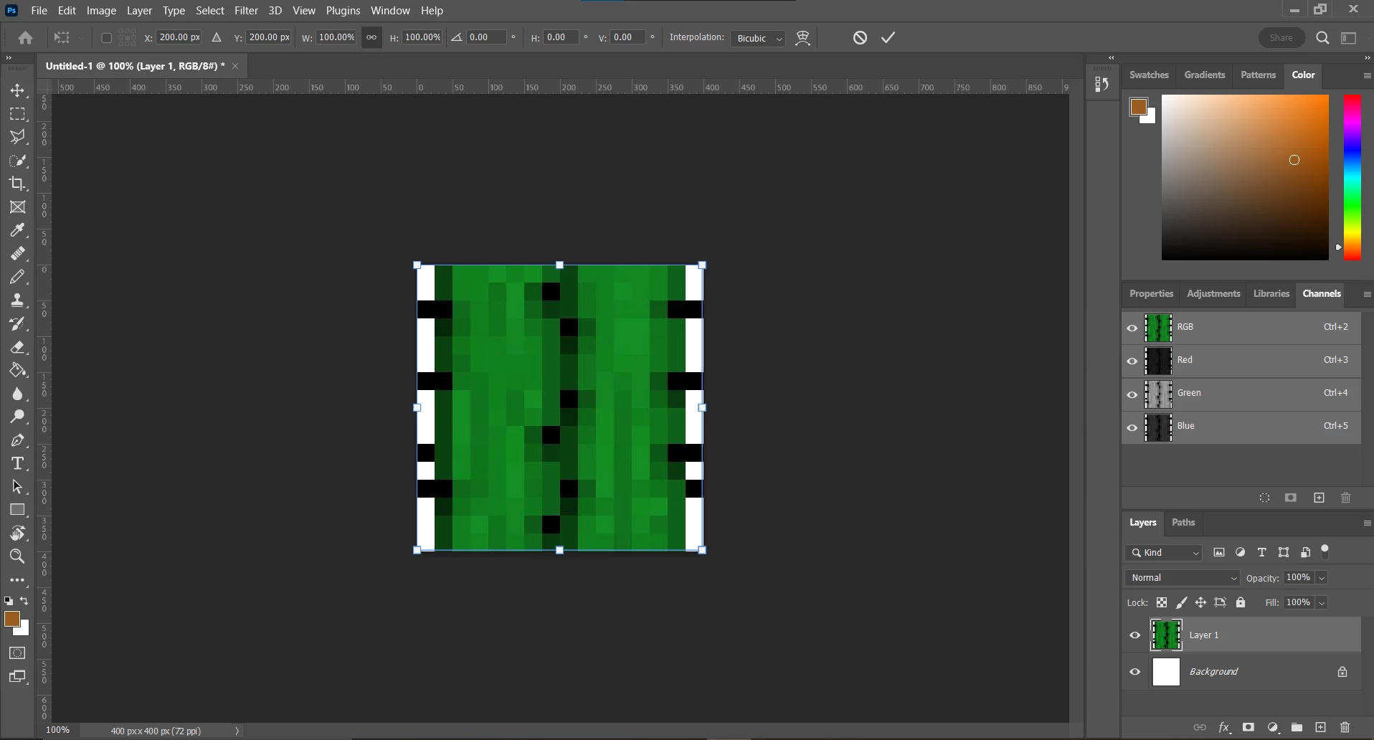
Task: Create a new layer
Action: [1321, 727]
